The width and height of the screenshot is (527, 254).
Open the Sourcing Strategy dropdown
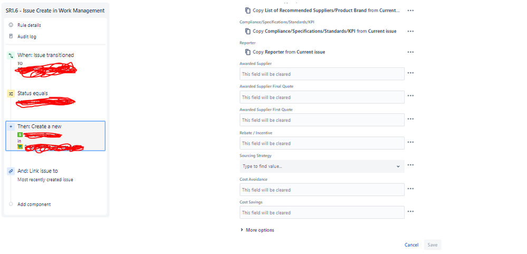[x=322, y=167]
